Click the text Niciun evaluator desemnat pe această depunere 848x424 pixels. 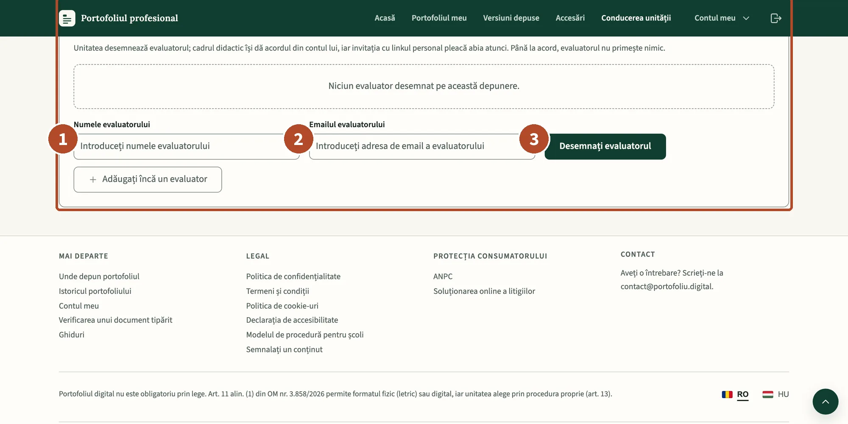424,86
